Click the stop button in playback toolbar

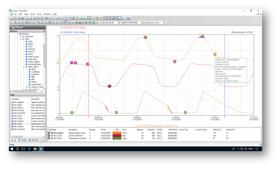(90, 23)
